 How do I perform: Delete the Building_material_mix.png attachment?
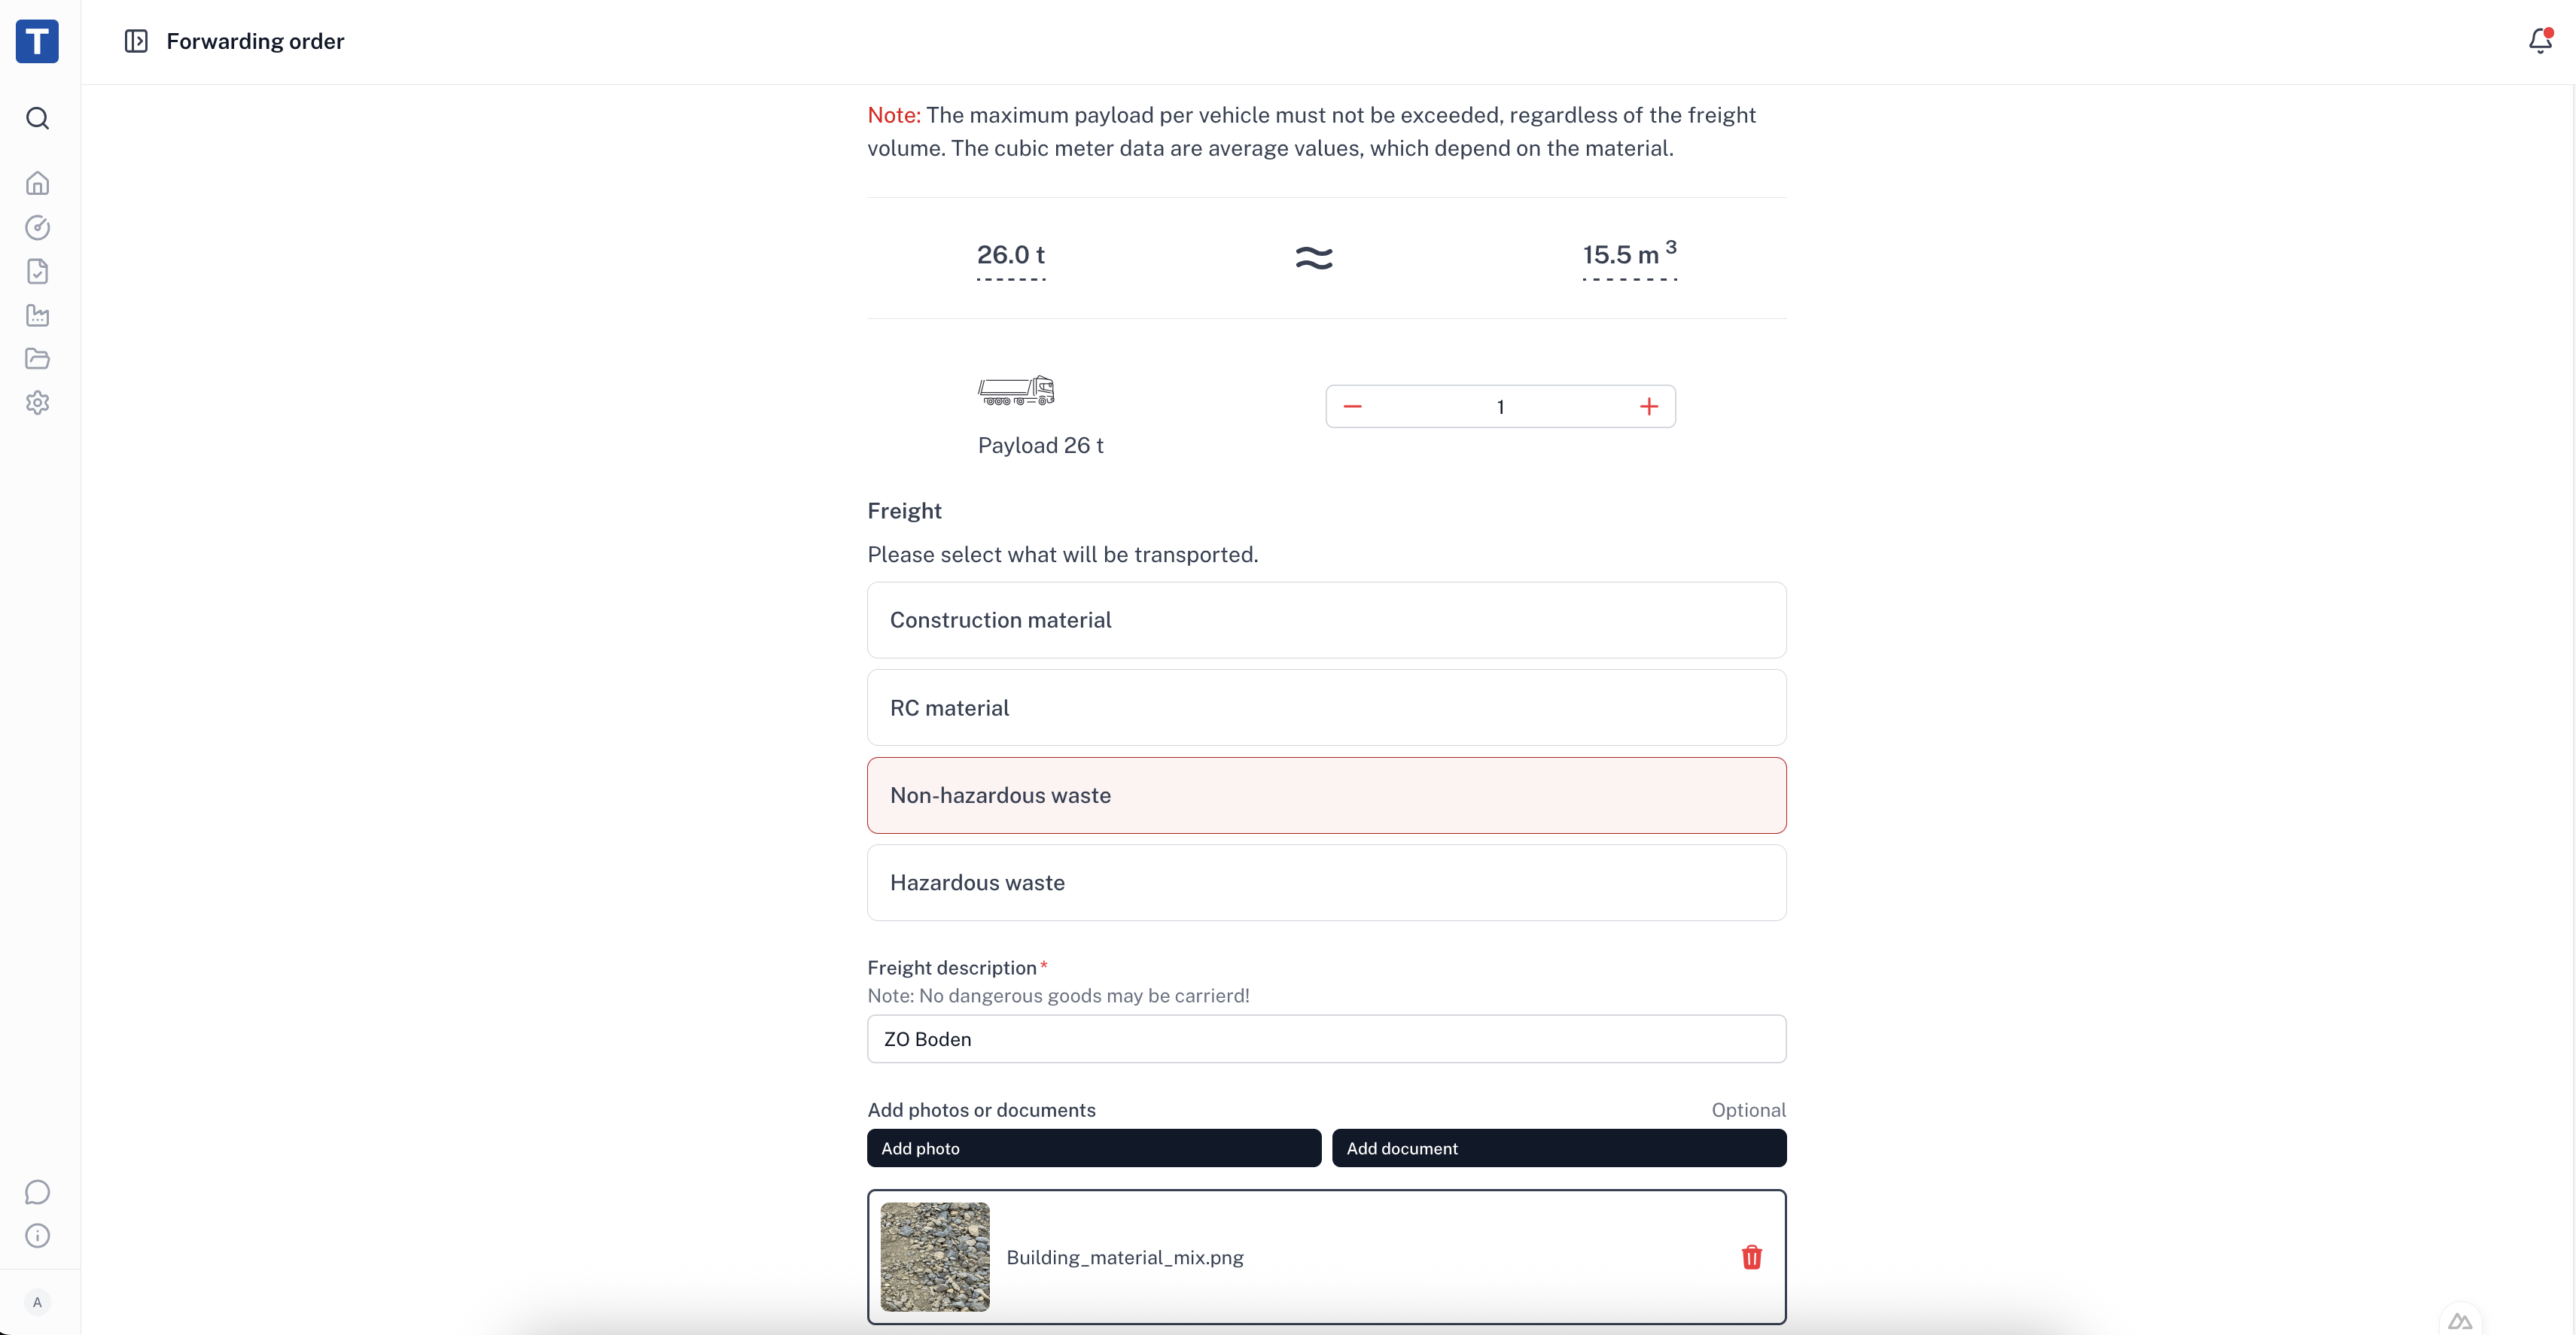click(1751, 1257)
